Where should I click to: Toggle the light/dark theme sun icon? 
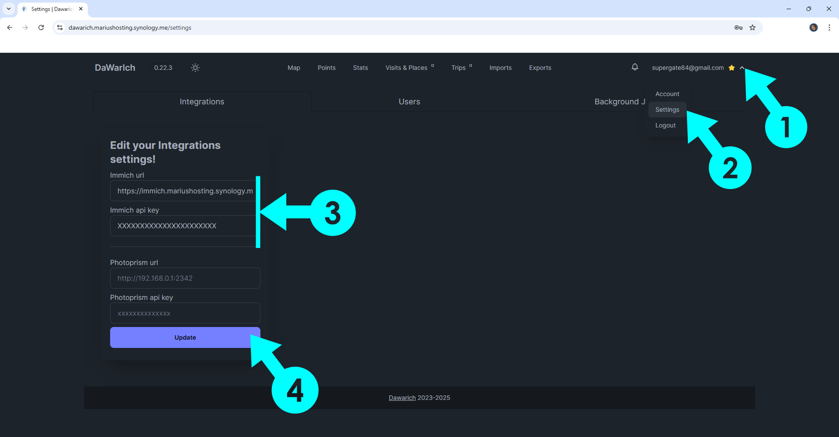pos(195,68)
